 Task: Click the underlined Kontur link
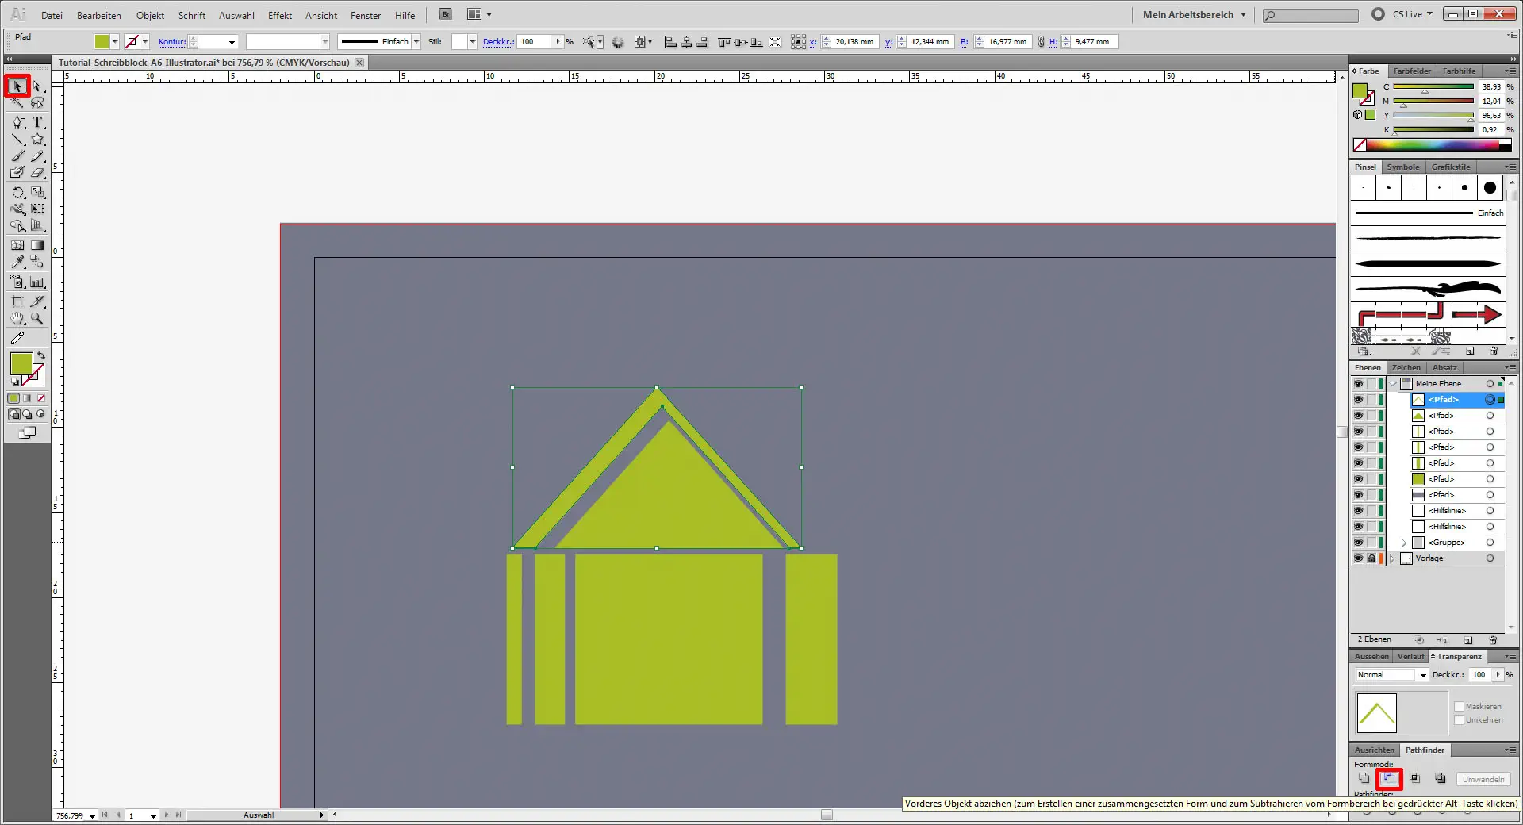(x=171, y=41)
